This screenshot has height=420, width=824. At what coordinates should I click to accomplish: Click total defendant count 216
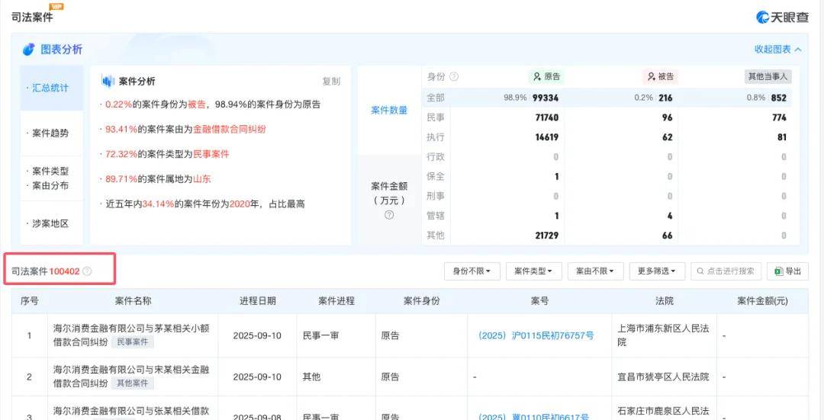click(665, 98)
